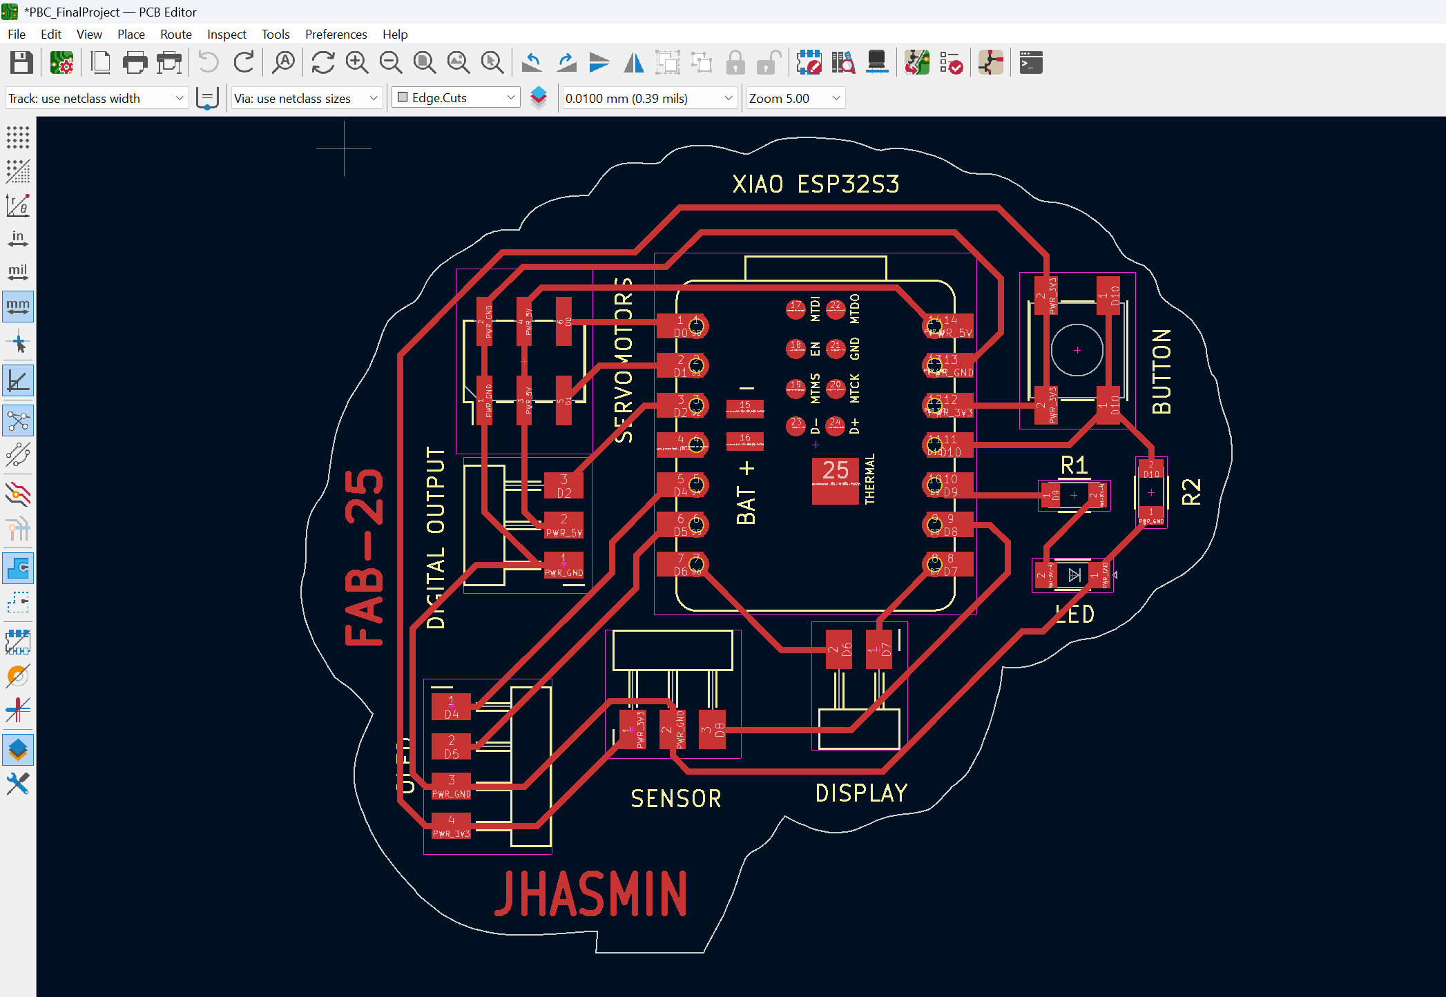Switch units to inches
The height and width of the screenshot is (997, 1446).
(x=18, y=239)
